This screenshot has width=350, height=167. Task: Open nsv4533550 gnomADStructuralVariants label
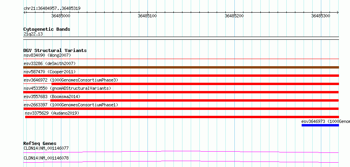pos(67,88)
